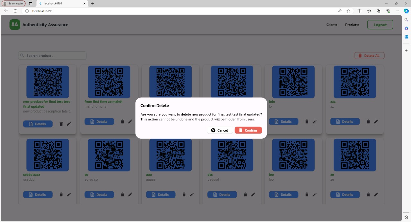Refresh the current page
411x222 pixels.
(15, 11)
